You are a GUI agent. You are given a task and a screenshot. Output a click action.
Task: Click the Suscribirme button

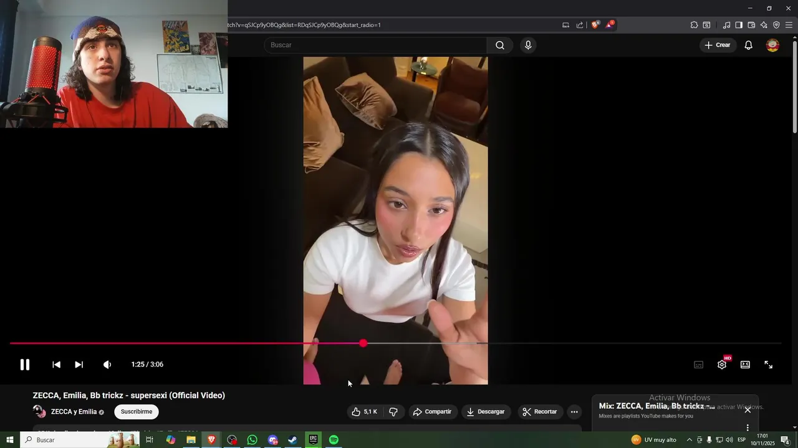pyautogui.click(x=137, y=412)
